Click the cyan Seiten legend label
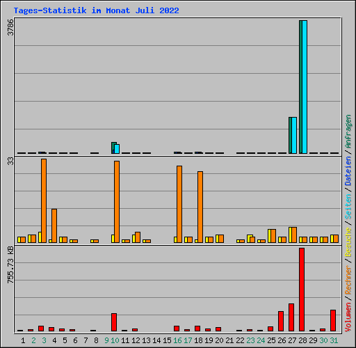 348,207
